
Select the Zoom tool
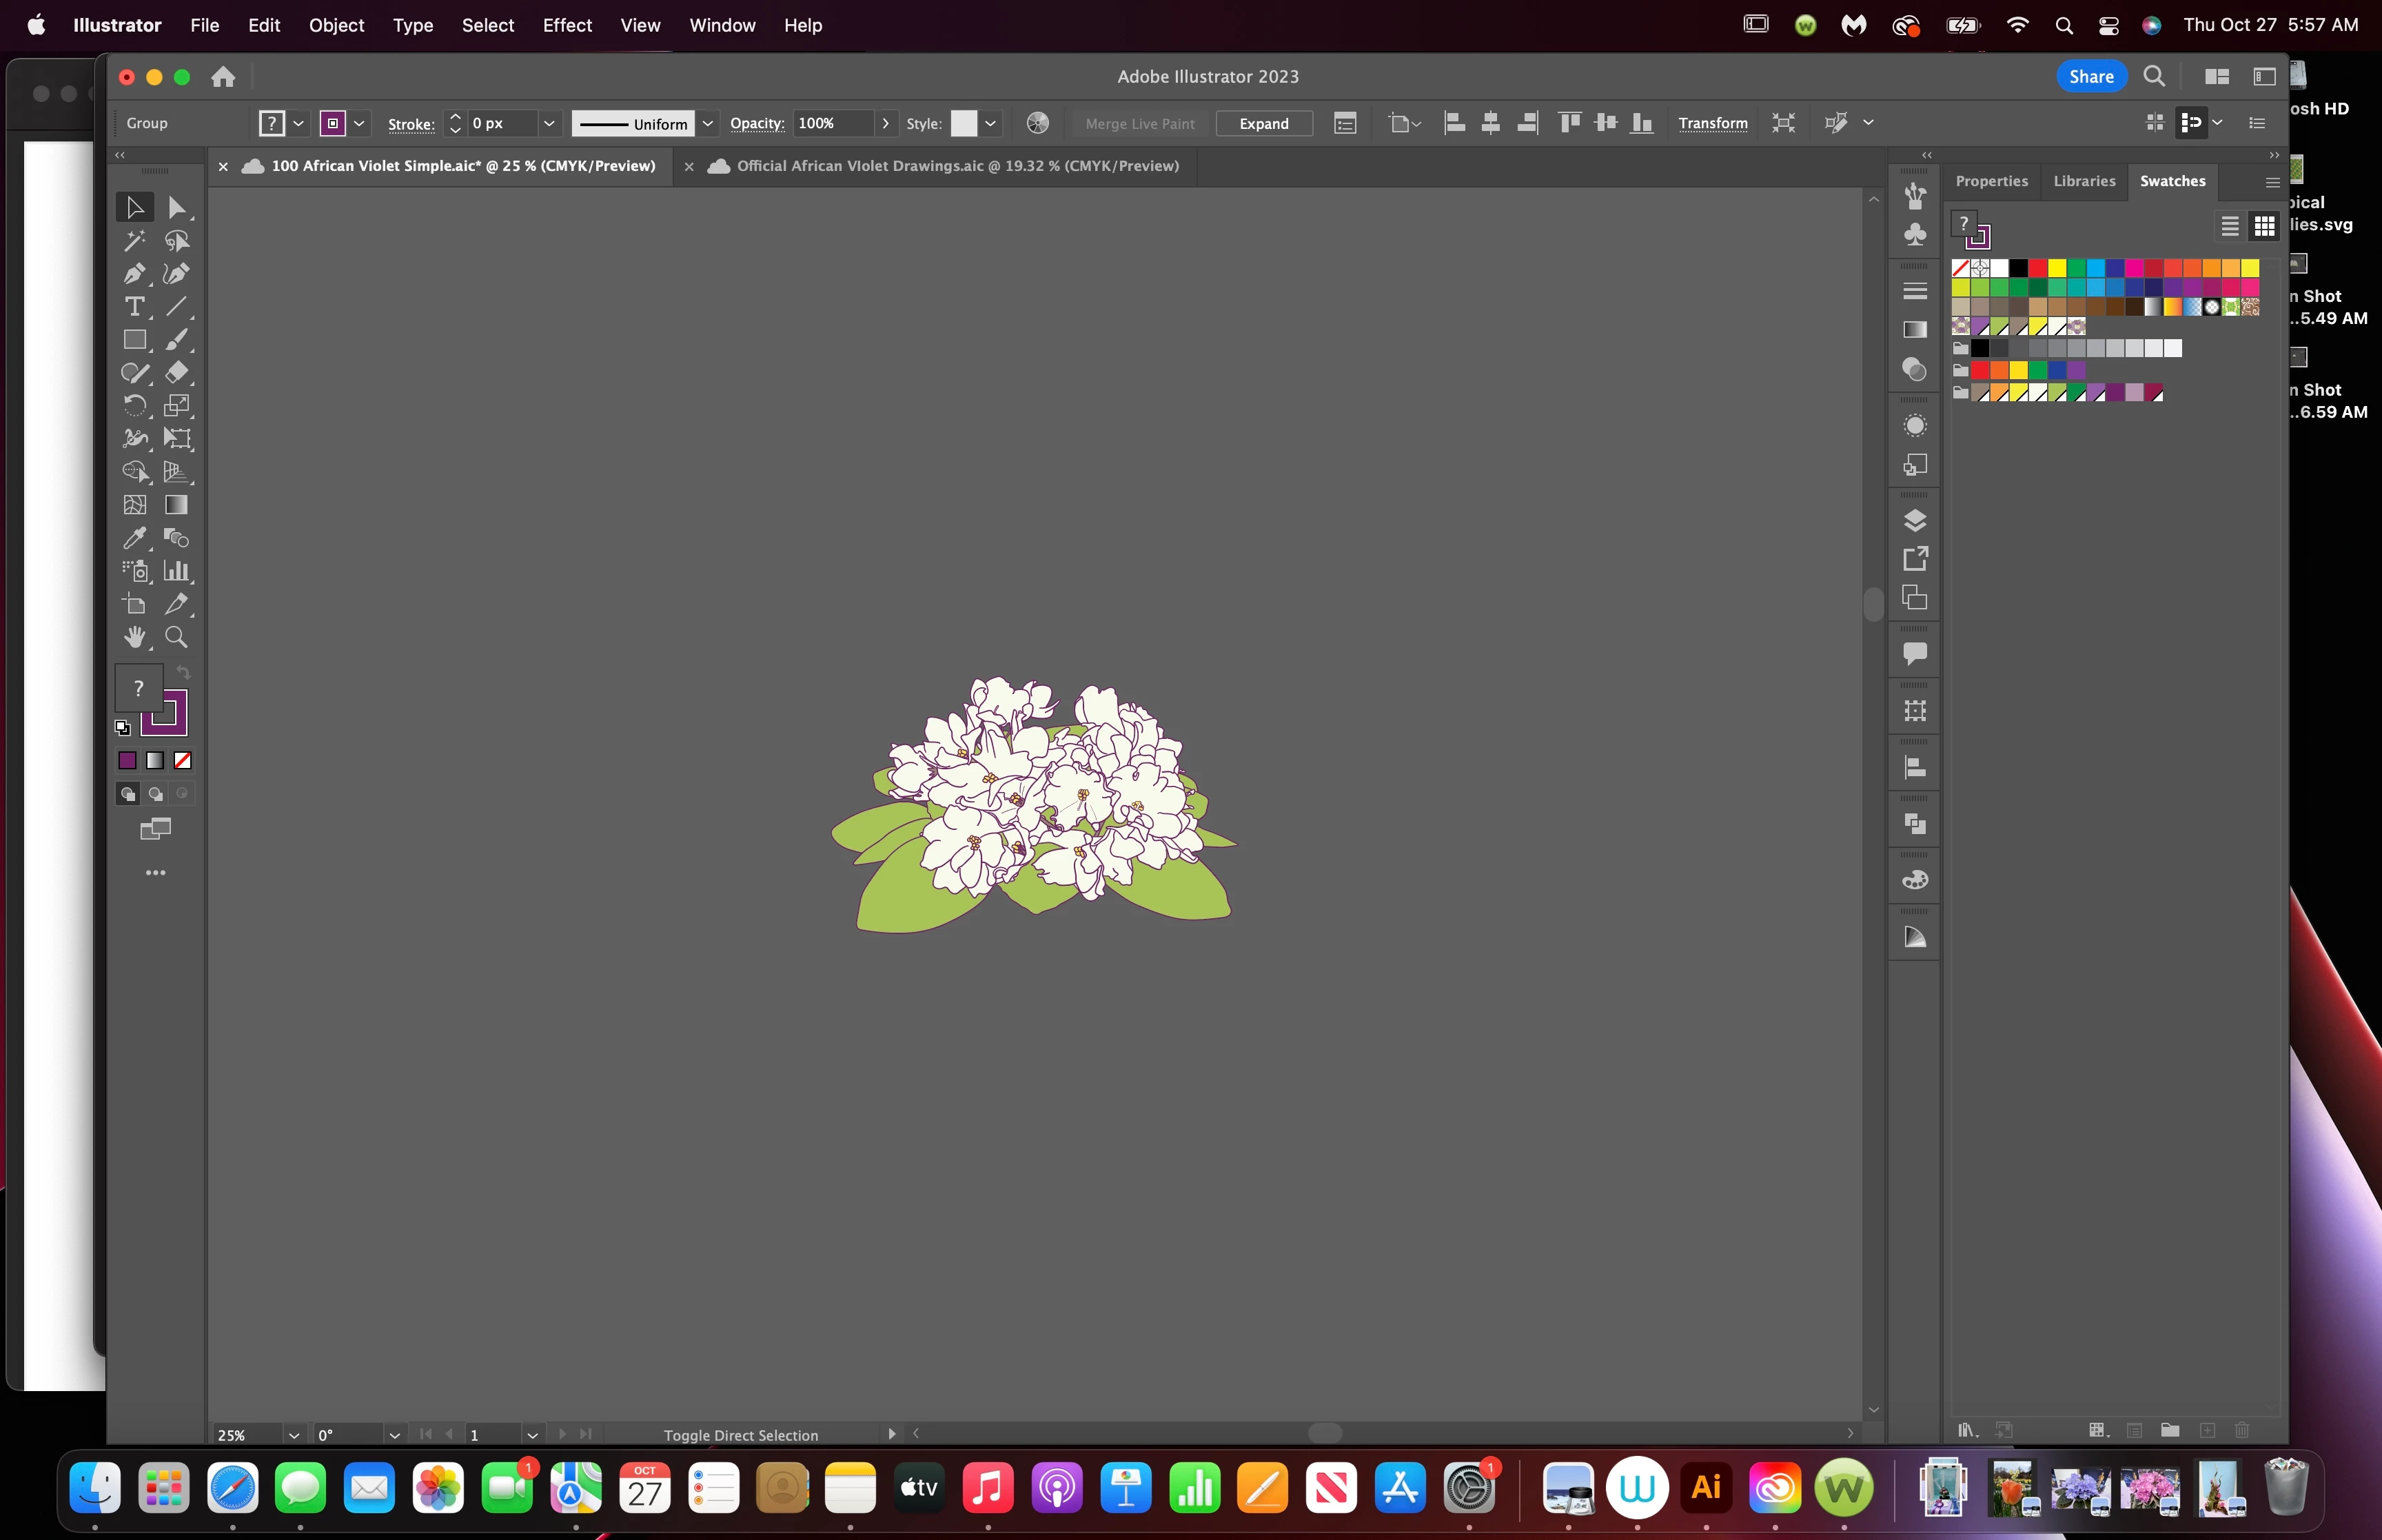[177, 637]
